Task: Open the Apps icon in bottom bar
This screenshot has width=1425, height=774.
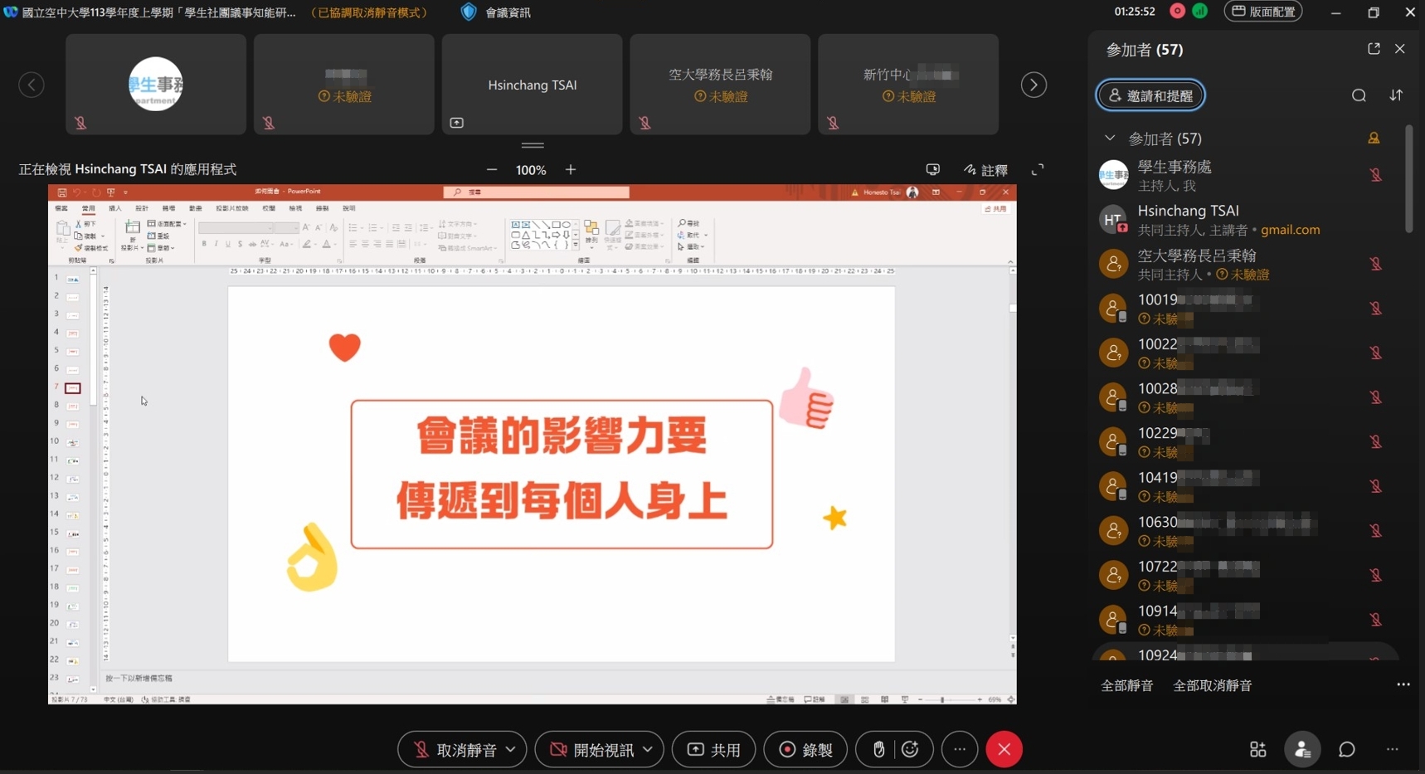Action: tap(1257, 750)
